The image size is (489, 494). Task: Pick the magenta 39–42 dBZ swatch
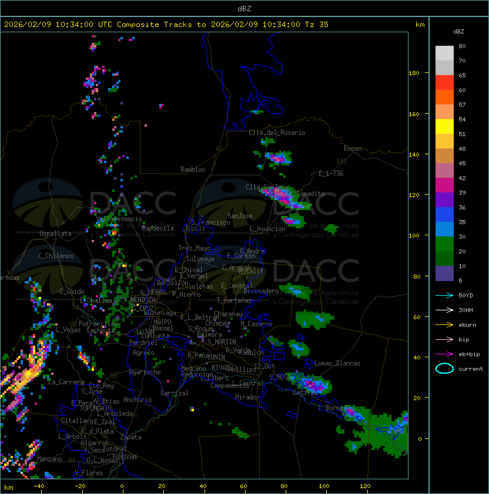(444, 185)
